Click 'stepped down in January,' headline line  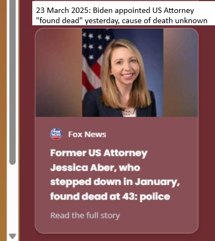[114, 182]
